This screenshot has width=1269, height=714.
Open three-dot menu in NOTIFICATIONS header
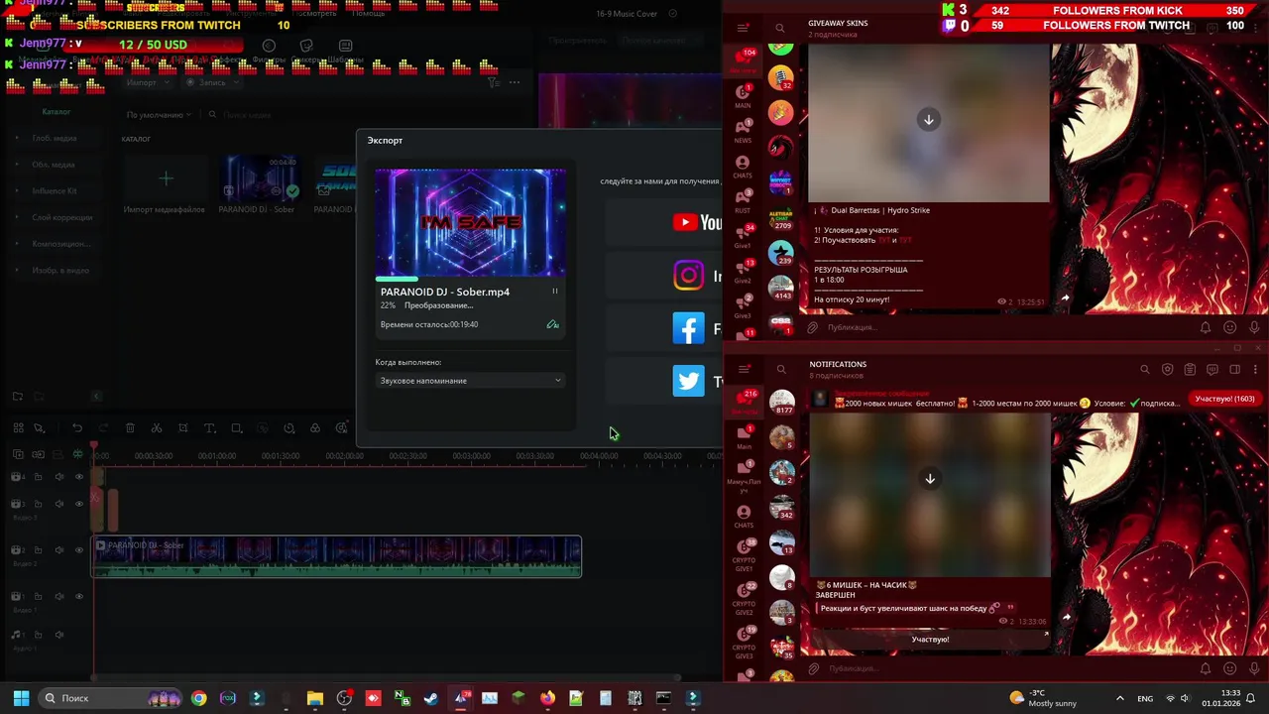point(1256,370)
